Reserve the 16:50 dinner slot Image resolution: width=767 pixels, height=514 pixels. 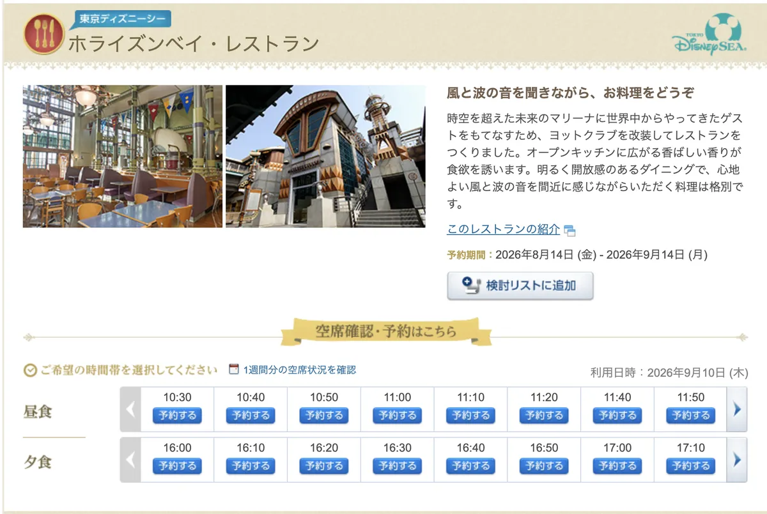pyautogui.click(x=544, y=465)
